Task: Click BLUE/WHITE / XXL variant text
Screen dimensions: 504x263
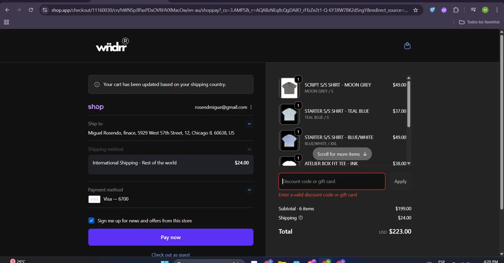Action: pos(321,144)
